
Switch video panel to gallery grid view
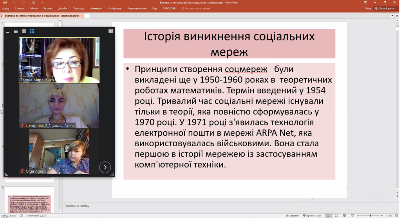[32, 31]
